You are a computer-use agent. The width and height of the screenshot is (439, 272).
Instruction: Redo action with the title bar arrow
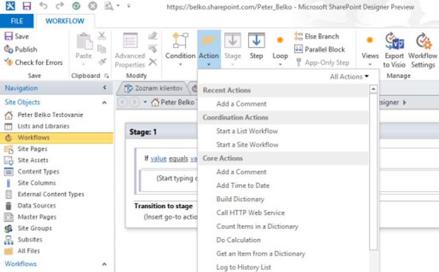[x=59, y=6]
